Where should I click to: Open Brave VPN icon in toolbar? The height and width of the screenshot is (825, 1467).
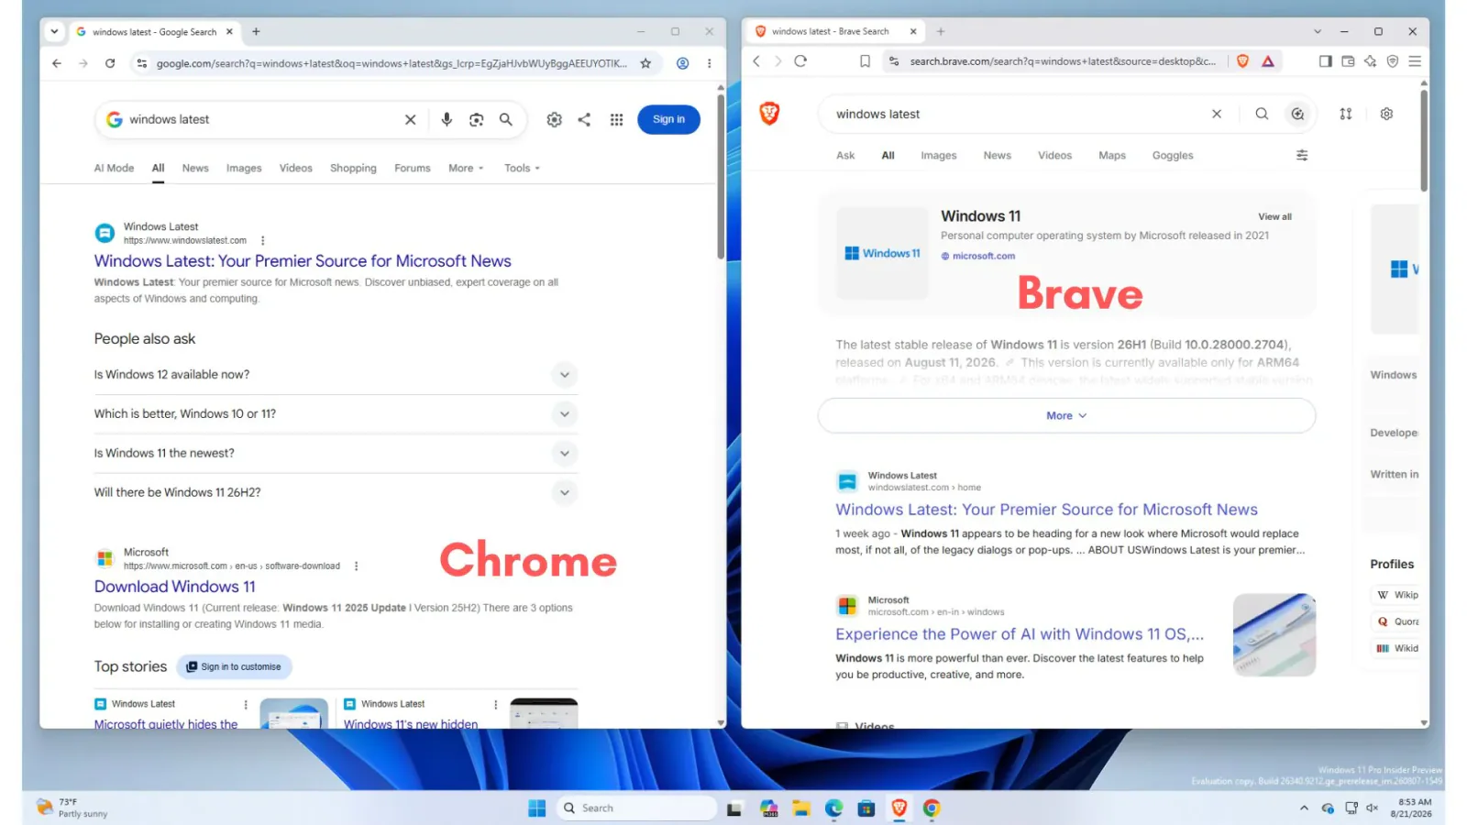1393,61
